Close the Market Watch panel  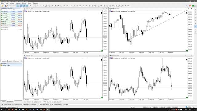pyautogui.click(x=22, y=8)
